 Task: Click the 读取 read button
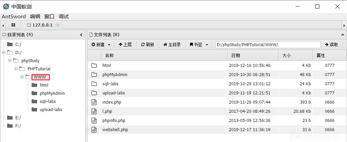pyautogui.click(x=331, y=45)
